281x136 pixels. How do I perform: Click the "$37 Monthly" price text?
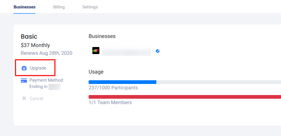point(35,45)
